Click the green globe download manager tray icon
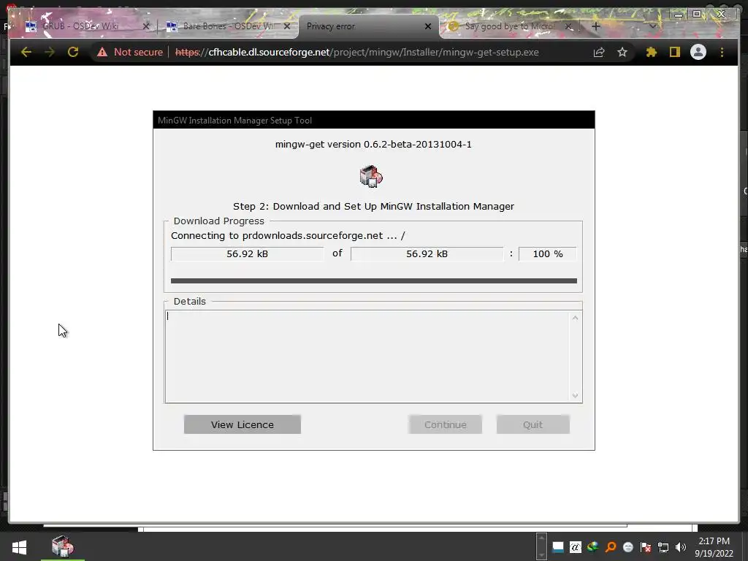The width and height of the screenshot is (748, 561). click(593, 547)
